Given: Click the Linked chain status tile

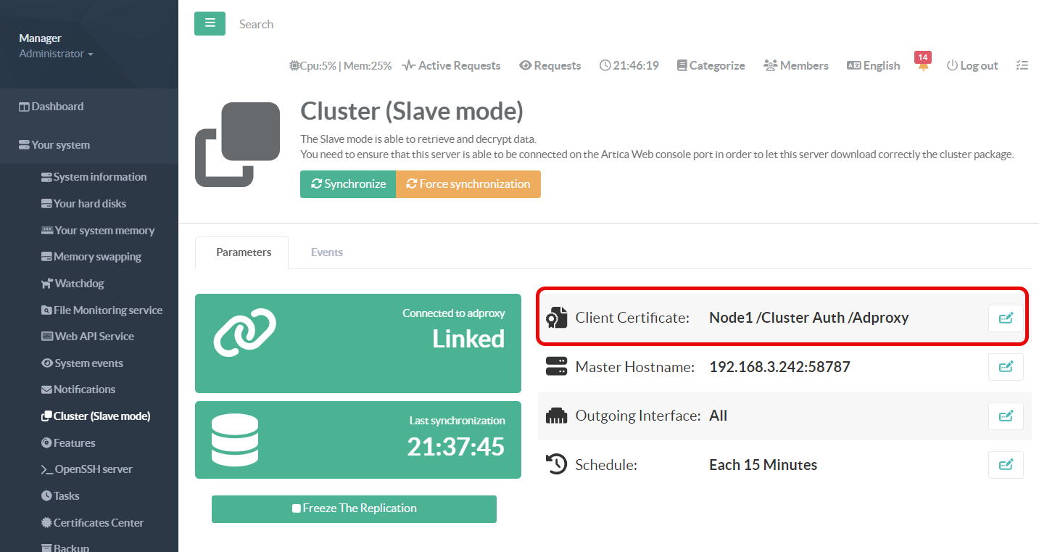Looking at the screenshot, I should click(x=357, y=343).
